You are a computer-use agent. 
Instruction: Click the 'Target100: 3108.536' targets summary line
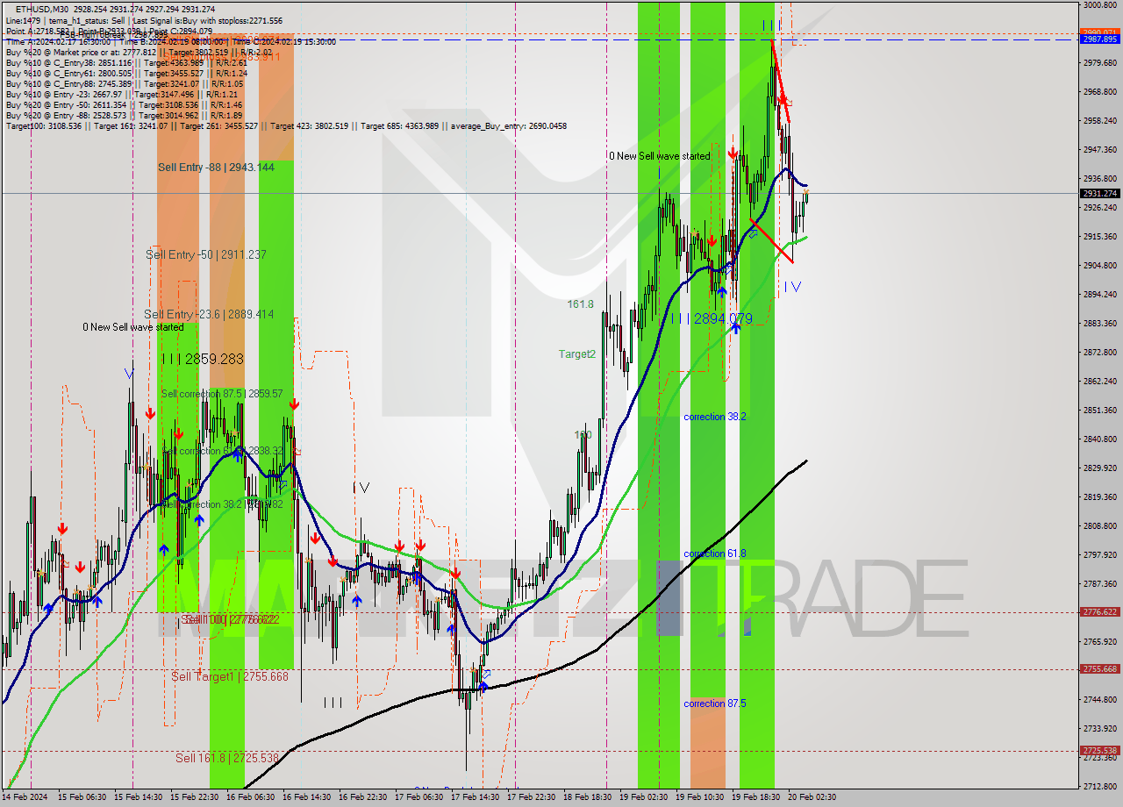[286, 126]
